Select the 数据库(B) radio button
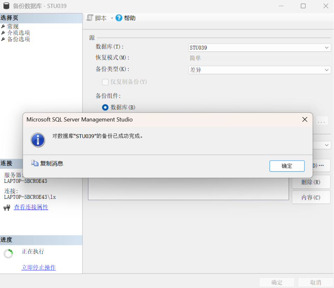 click(105, 107)
